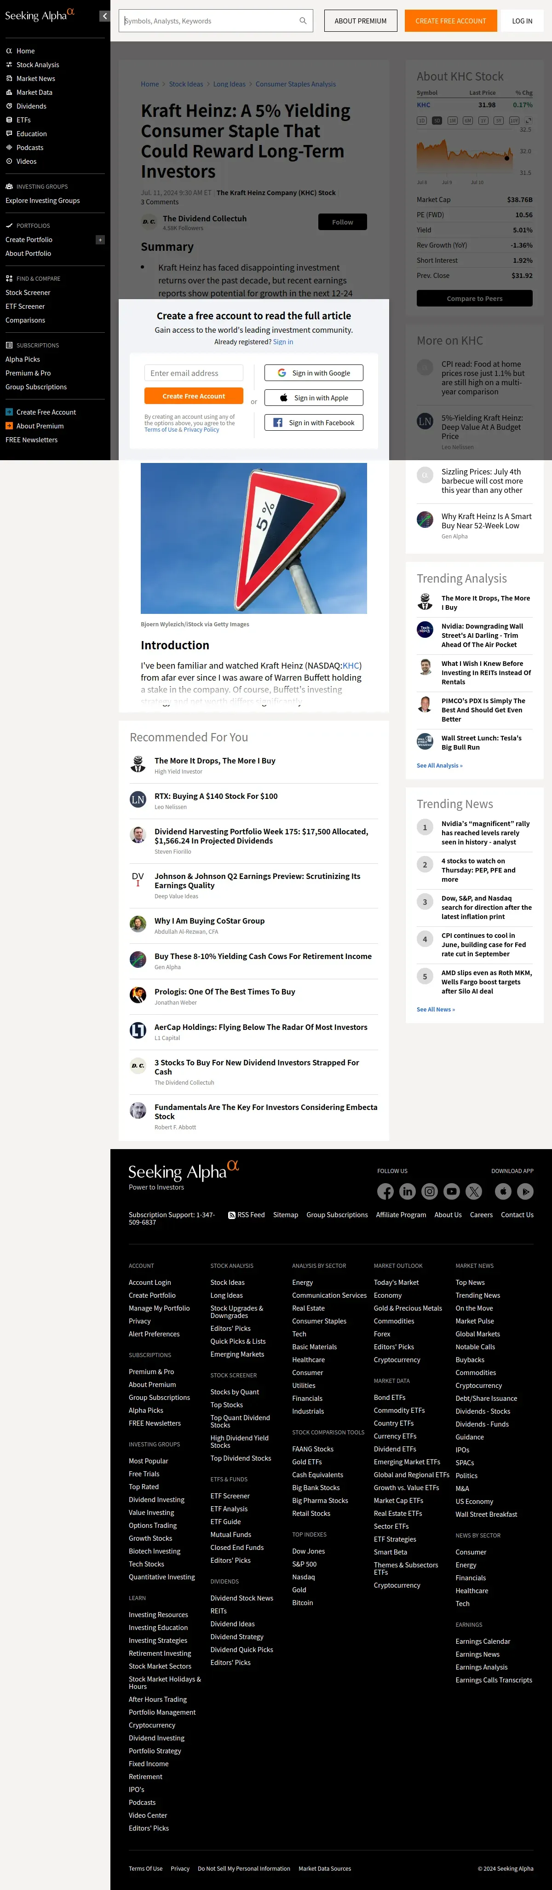Viewport: 552px width, 1890px height.
Task: Sign in with Facebook
Action: pos(314,422)
